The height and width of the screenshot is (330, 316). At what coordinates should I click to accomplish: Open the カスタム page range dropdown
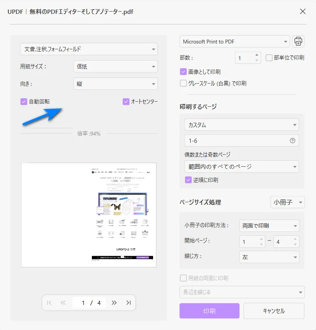click(242, 125)
